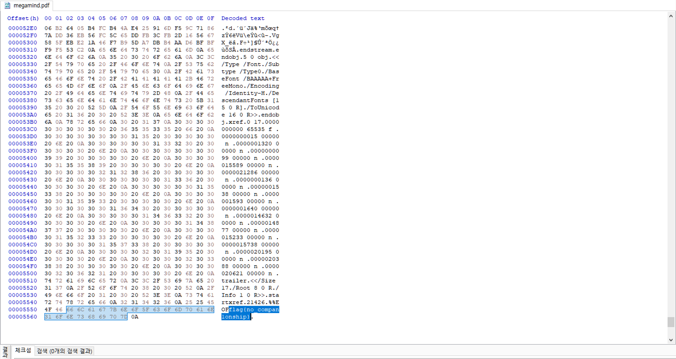Click offset row 000054A0
The image size is (676, 359).
click(x=23, y=230)
